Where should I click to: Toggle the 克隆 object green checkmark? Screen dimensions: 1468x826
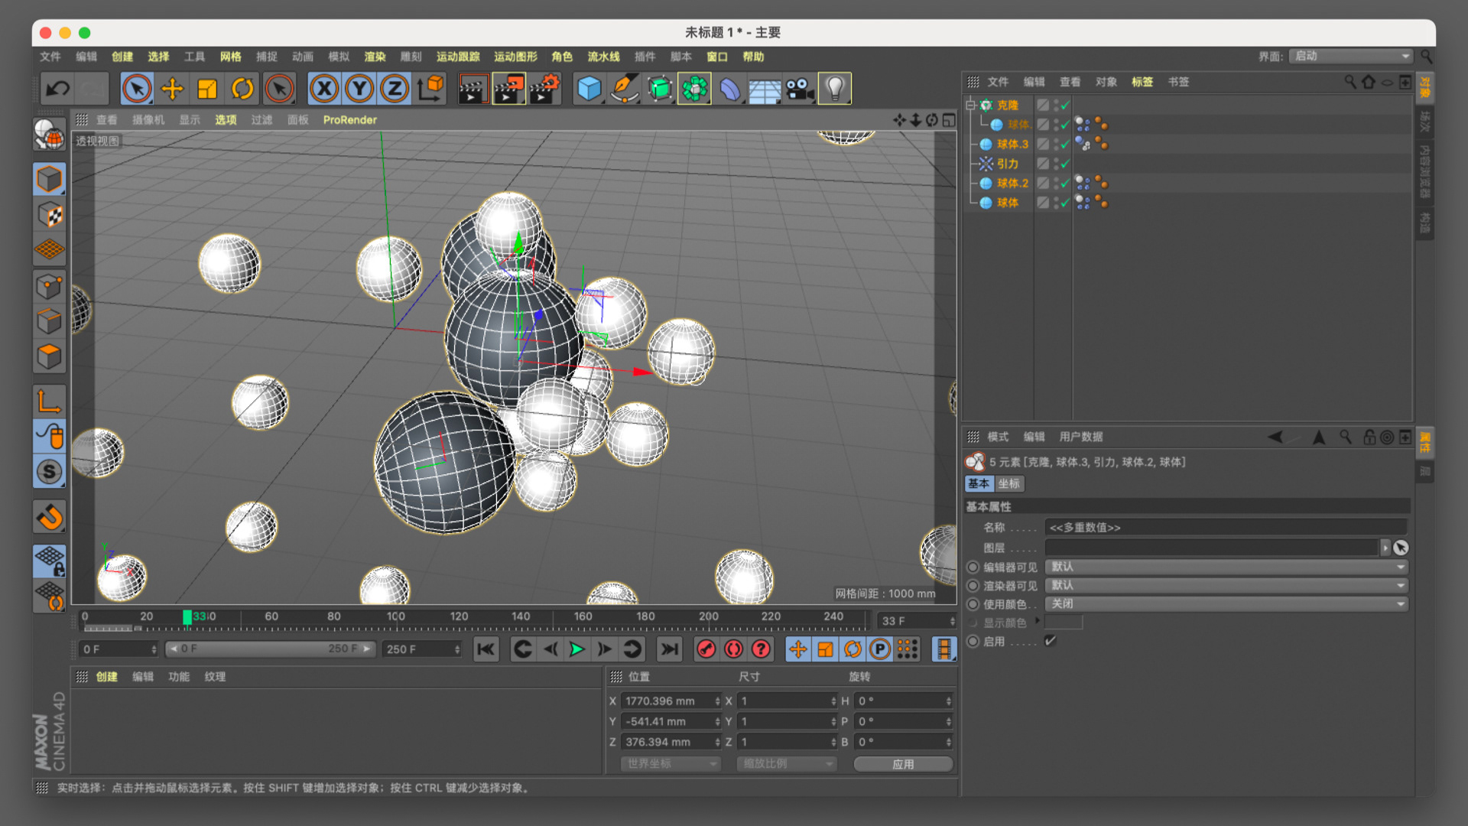coord(1065,105)
